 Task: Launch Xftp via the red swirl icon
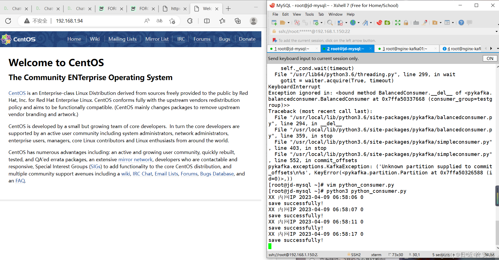click(x=379, y=23)
